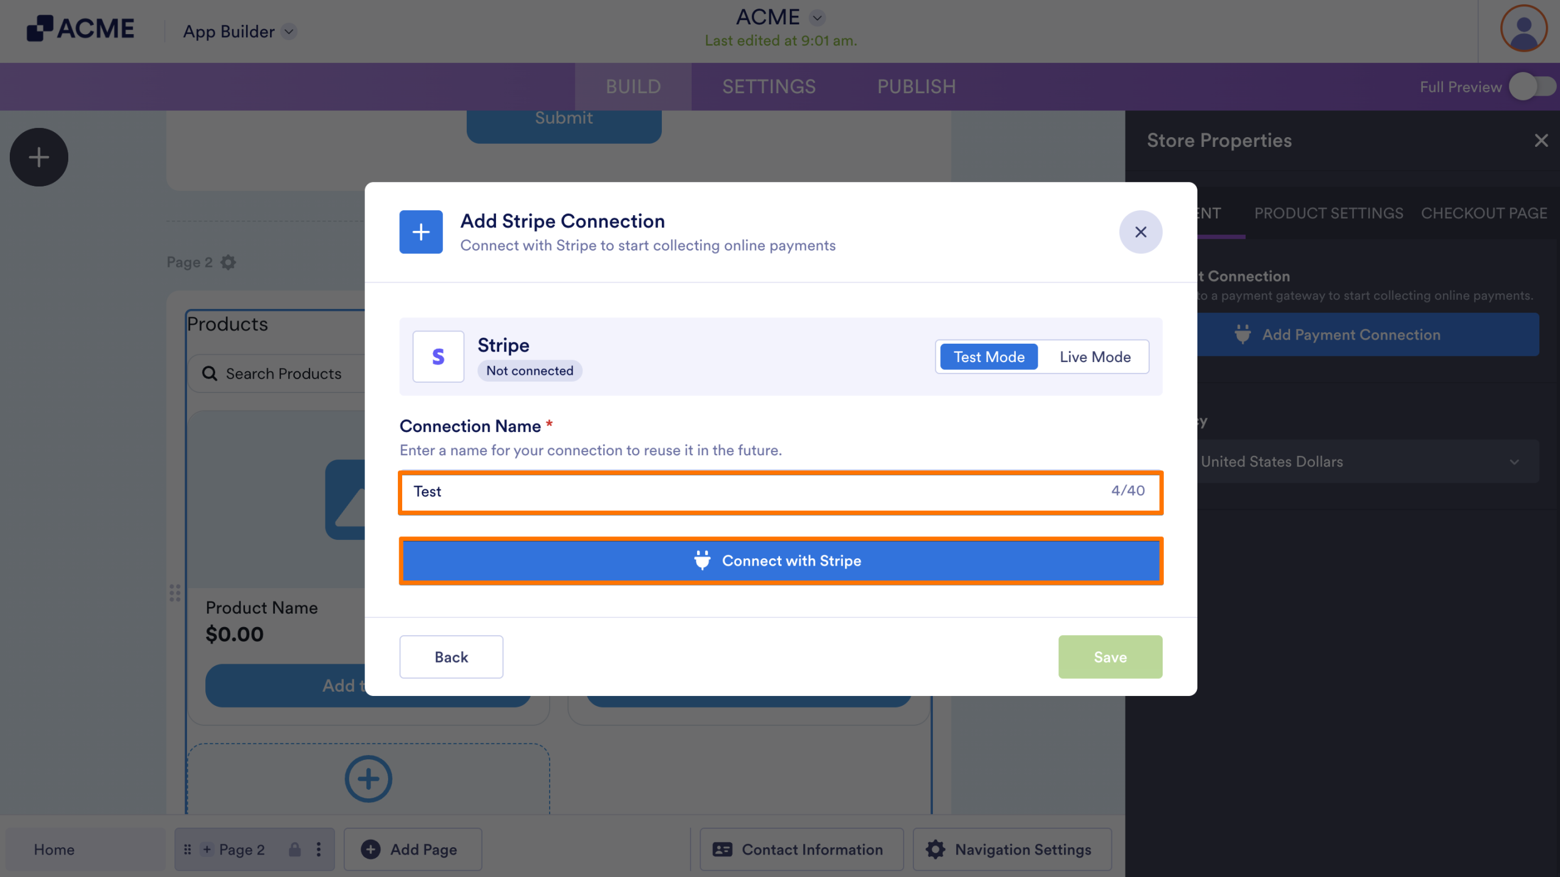The width and height of the screenshot is (1560, 877).
Task: Open the user profile avatar
Action: [x=1523, y=29]
